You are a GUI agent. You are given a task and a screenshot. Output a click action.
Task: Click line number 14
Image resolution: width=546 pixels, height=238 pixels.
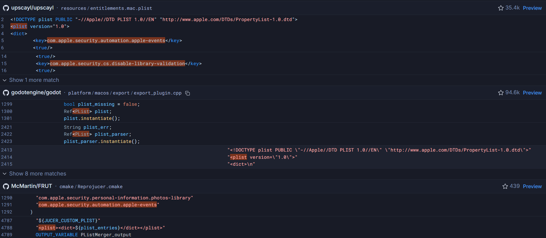coord(4,56)
